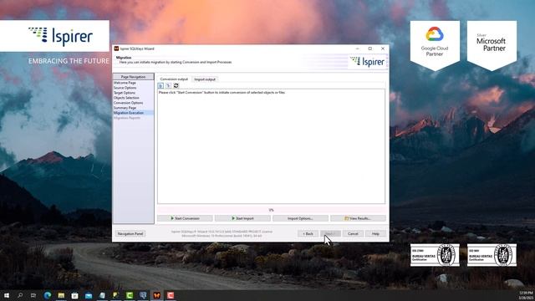Open Welcome Page in Page Navigation
This screenshot has width=535, height=301.
[125, 83]
